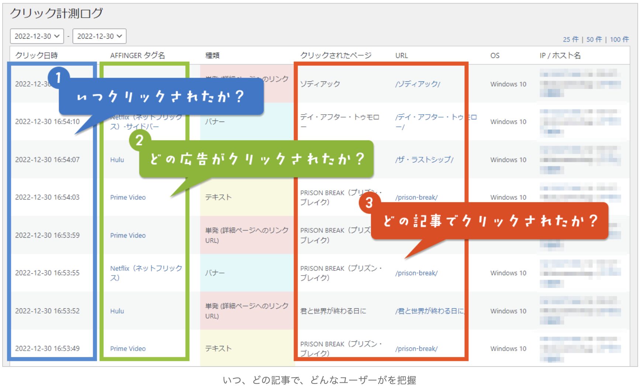Open /prison-break/ link in 16:53:55 row
644x389 pixels.
416,273
